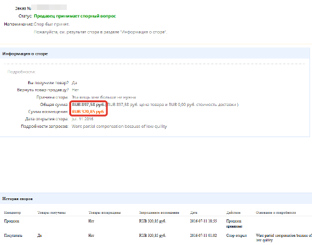Click the "История споров" section header
312x245 pixels.
[17, 199]
